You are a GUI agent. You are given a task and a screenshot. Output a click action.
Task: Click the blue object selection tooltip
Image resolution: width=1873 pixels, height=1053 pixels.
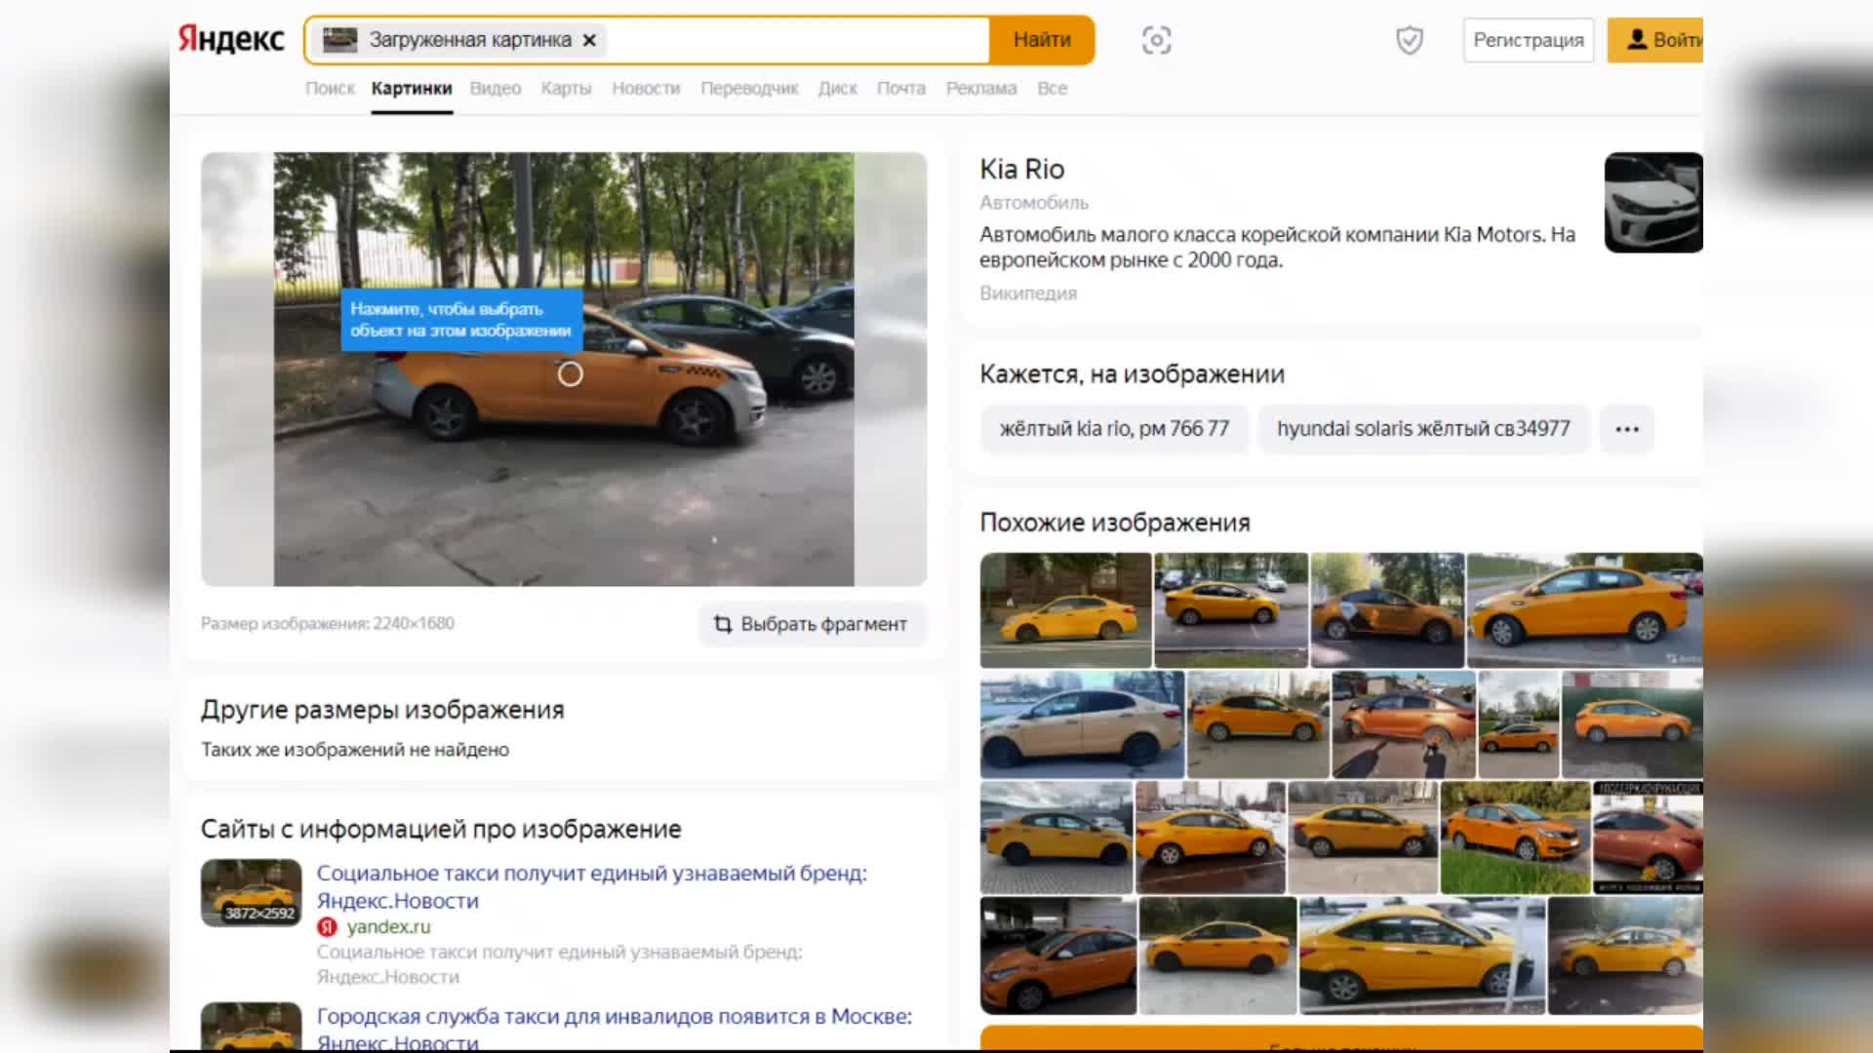pyautogui.click(x=461, y=320)
